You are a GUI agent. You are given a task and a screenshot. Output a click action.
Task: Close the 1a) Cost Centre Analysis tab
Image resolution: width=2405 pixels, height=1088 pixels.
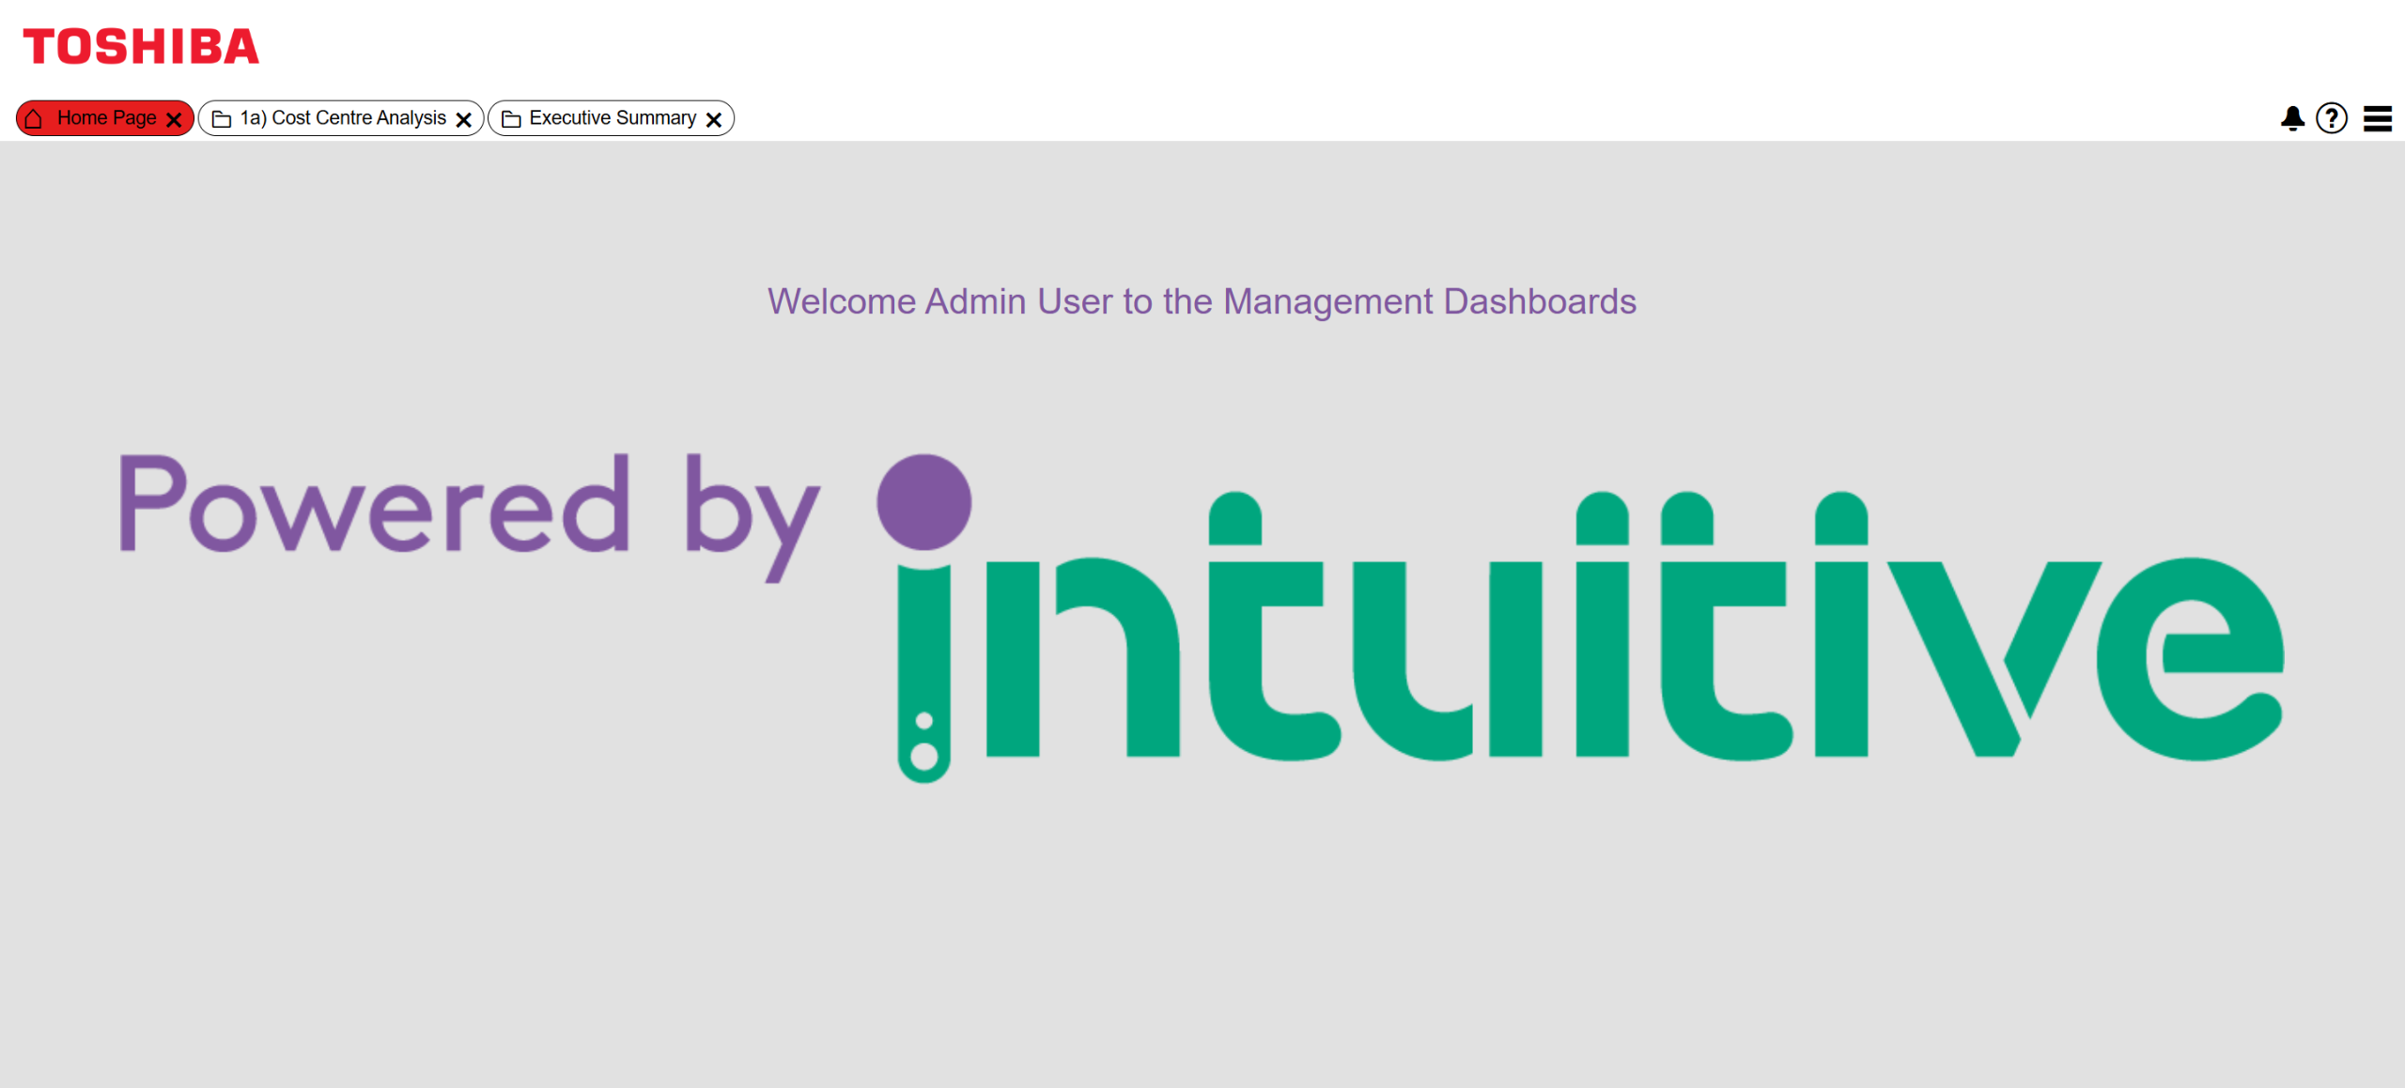click(x=463, y=119)
